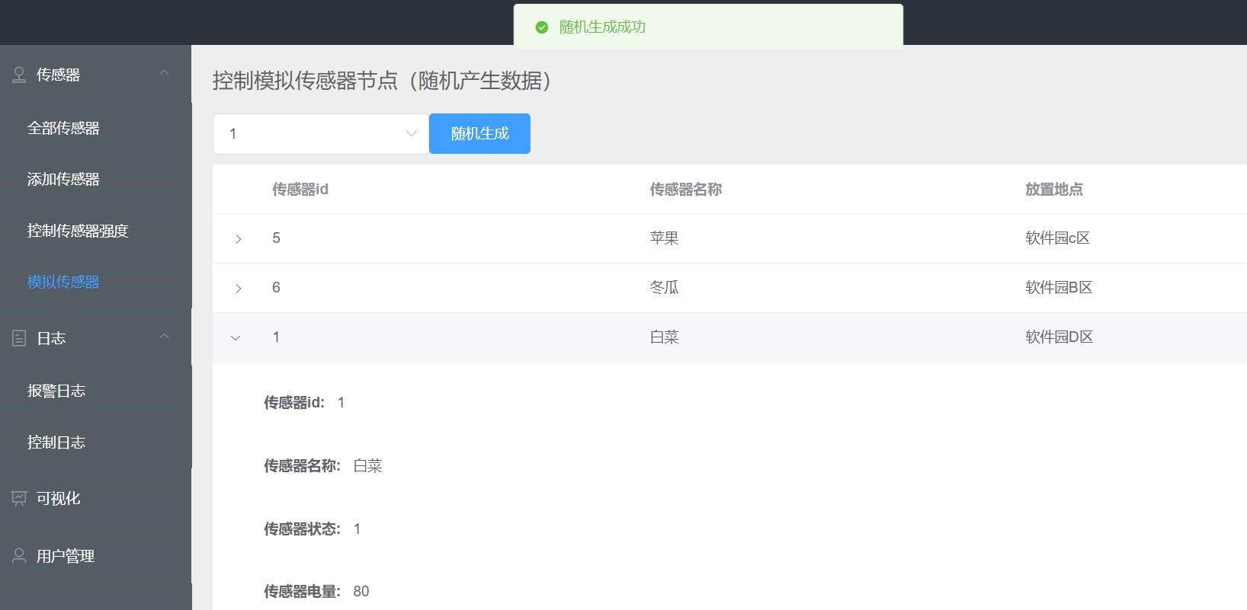Click the 日志 document icon in sidebar
This screenshot has height=610, width=1247.
pos(19,338)
